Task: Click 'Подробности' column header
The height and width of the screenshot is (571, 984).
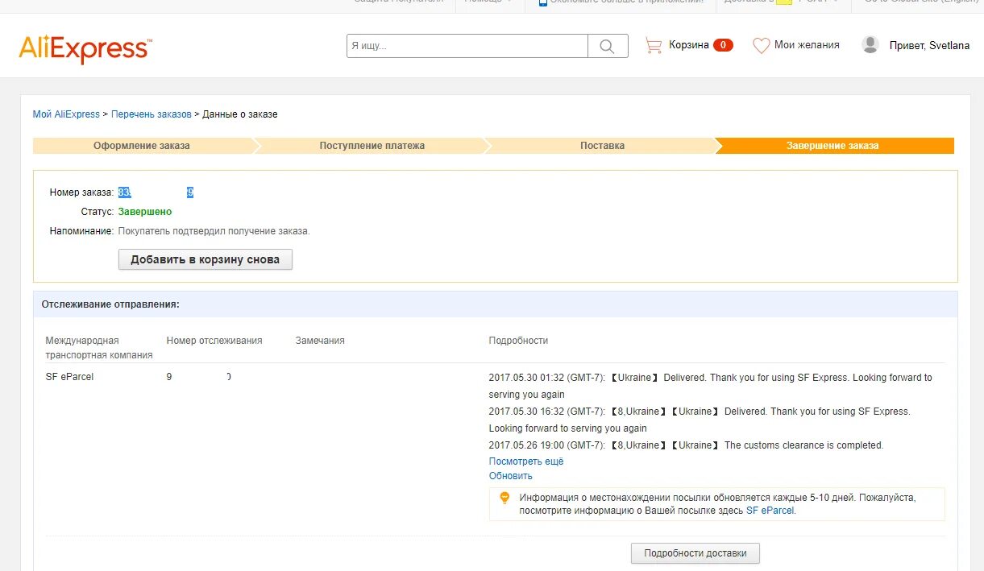Action: click(x=518, y=341)
